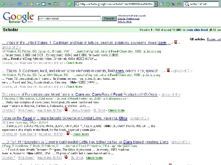Open the Fumonisins in Corn-Based Food Products article
Viewport: 221px width, 165px height.
[x=80, y=94]
